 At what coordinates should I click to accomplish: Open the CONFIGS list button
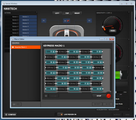(10, 115)
